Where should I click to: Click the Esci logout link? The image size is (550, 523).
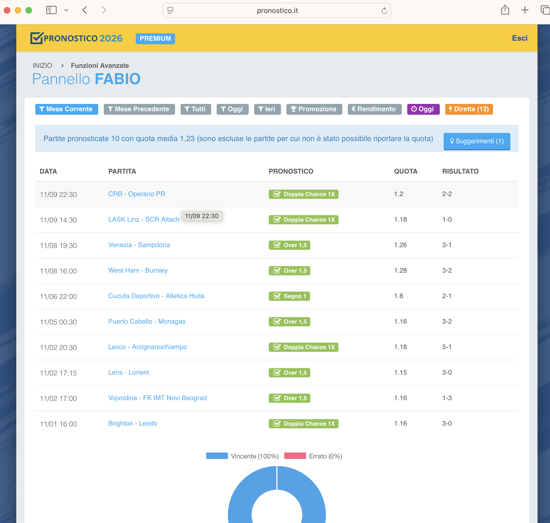tap(519, 38)
